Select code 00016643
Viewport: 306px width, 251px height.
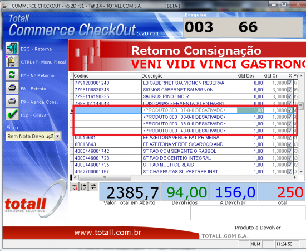coord(85,144)
